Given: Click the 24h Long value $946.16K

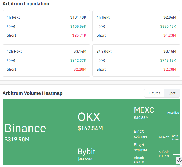Looking at the screenshot, I should pyautogui.click(x=168, y=60).
